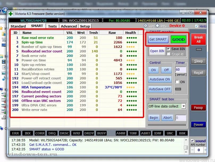
Task: Click the Open BIN button
Action: [157, 51]
